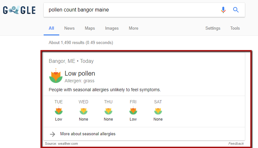The height and width of the screenshot is (148, 258).
Task: Select the All results tab
Action: pos(51,28)
